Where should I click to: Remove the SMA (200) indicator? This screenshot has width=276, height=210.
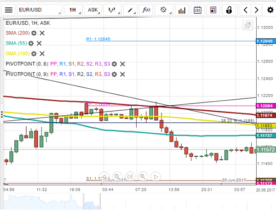pos(42,33)
